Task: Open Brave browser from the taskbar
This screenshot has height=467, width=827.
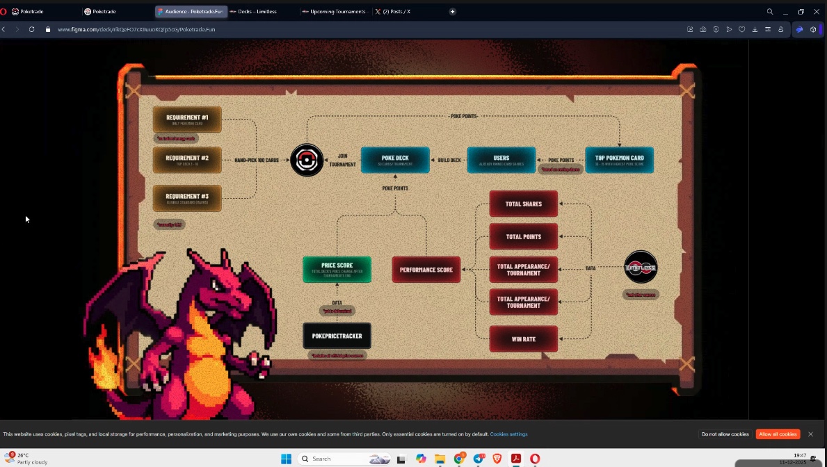Action: (497, 459)
